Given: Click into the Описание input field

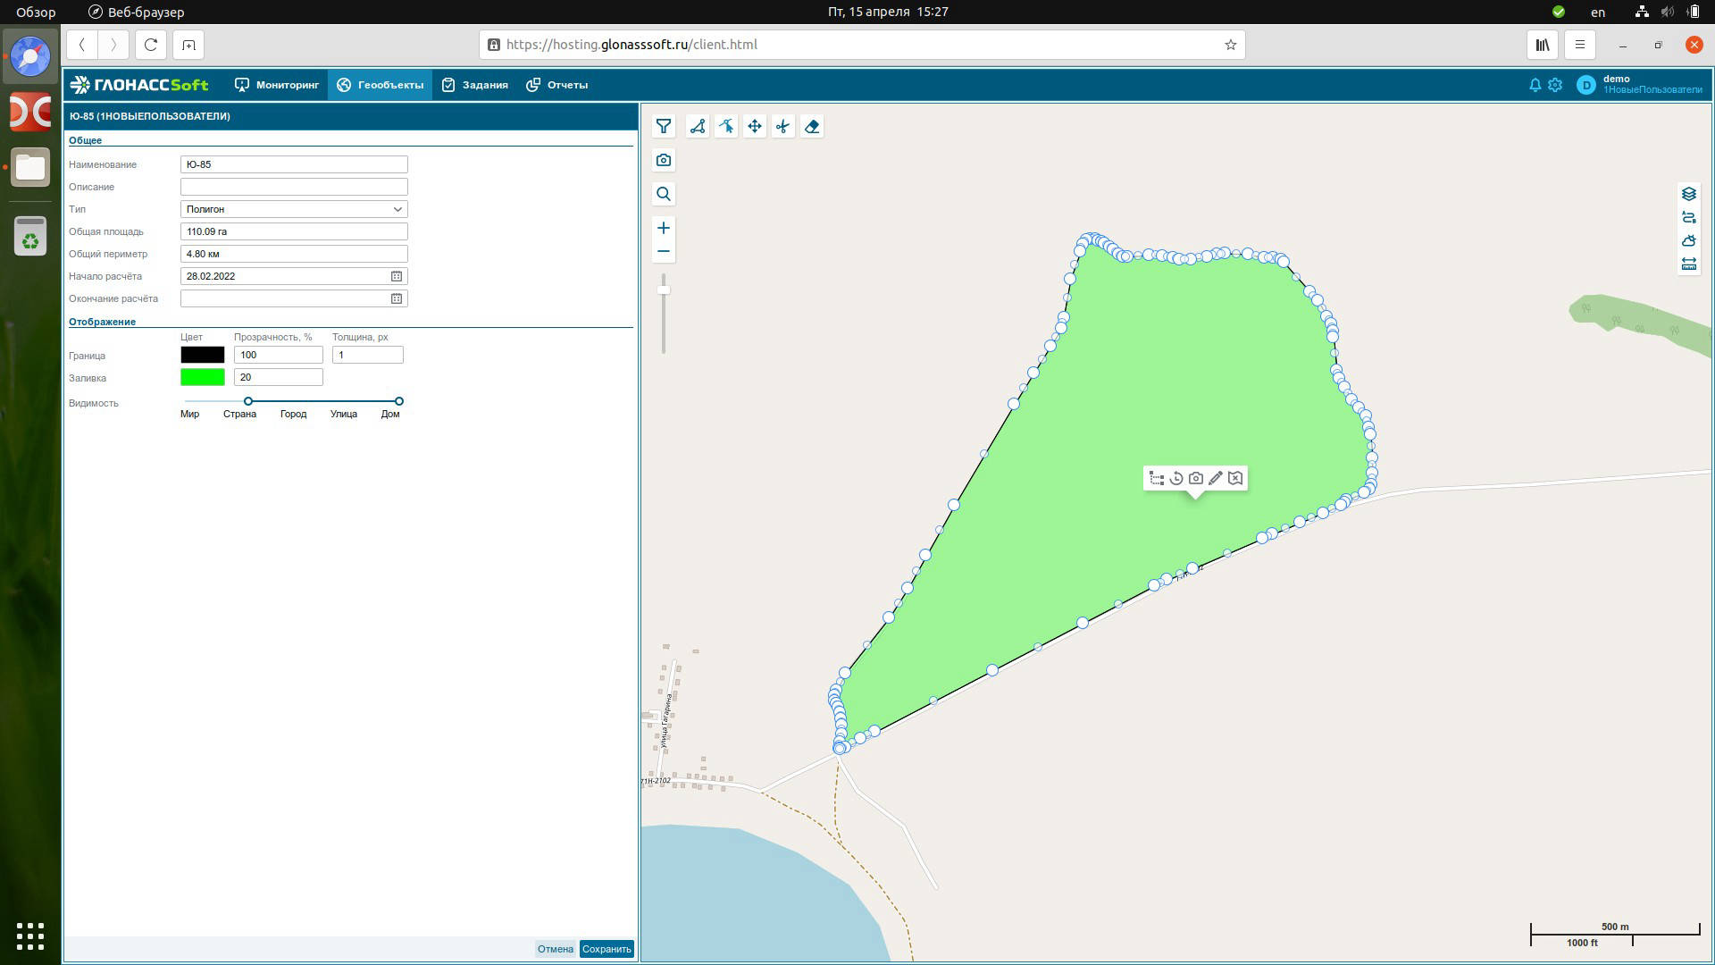Looking at the screenshot, I should click(294, 187).
